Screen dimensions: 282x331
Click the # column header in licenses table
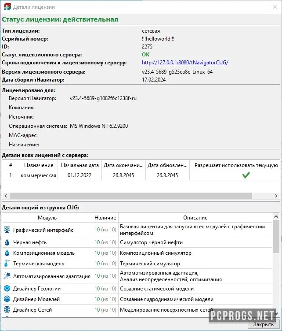point(11,165)
